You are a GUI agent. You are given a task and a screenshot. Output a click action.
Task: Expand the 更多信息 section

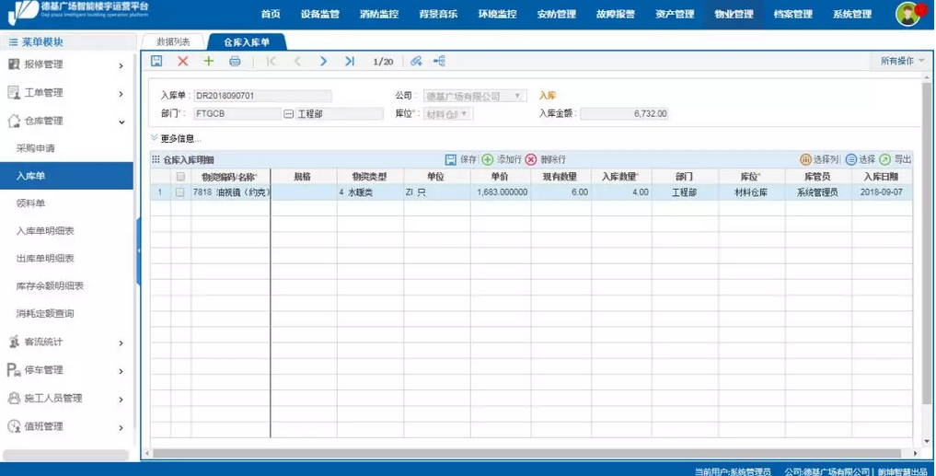[175, 139]
